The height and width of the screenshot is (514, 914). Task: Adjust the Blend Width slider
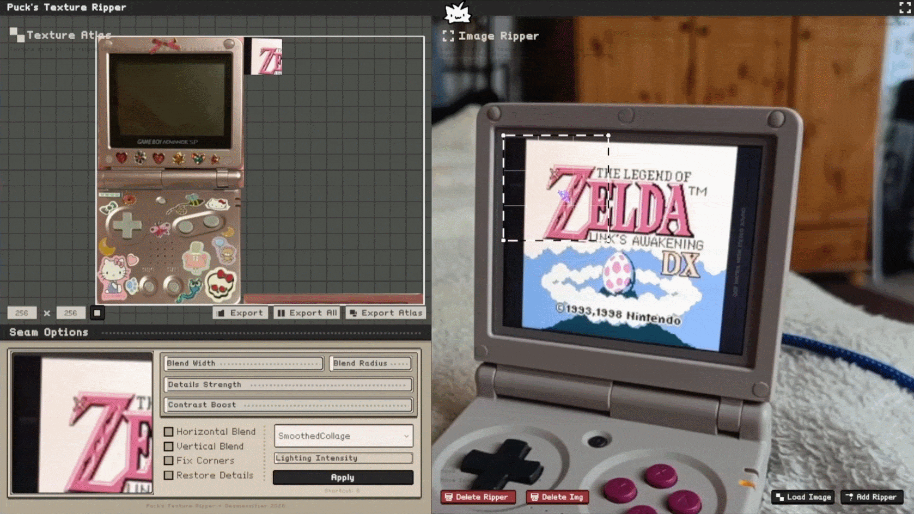click(x=243, y=363)
